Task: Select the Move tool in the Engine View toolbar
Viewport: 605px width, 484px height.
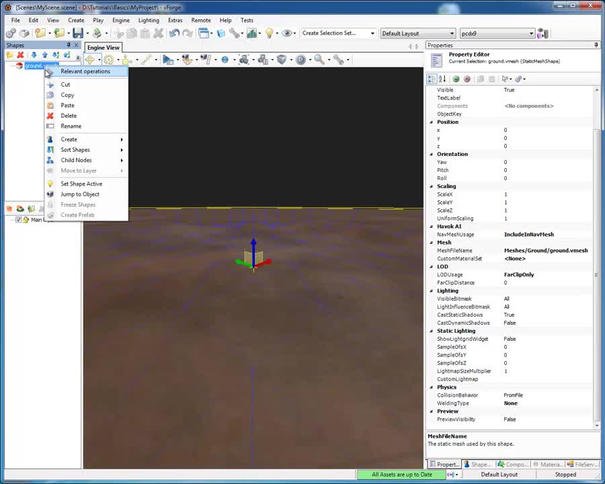Action: click(89, 60)
